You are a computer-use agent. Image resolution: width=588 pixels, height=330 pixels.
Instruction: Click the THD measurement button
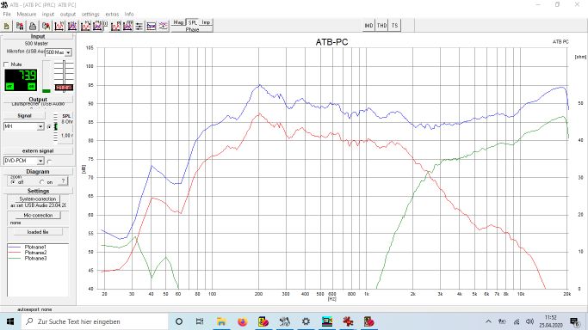(381, 26)
